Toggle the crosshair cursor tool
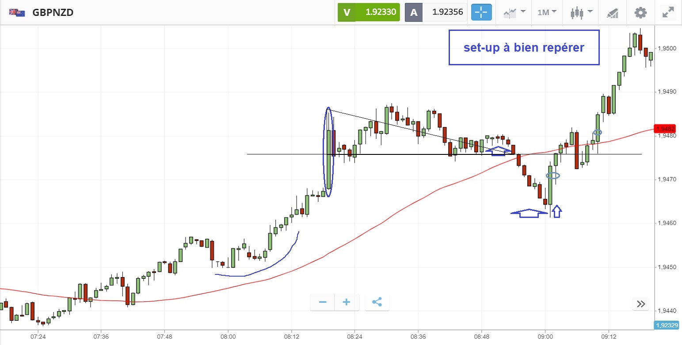This screenshot has height=345, width=682. (x=481, y=12)
